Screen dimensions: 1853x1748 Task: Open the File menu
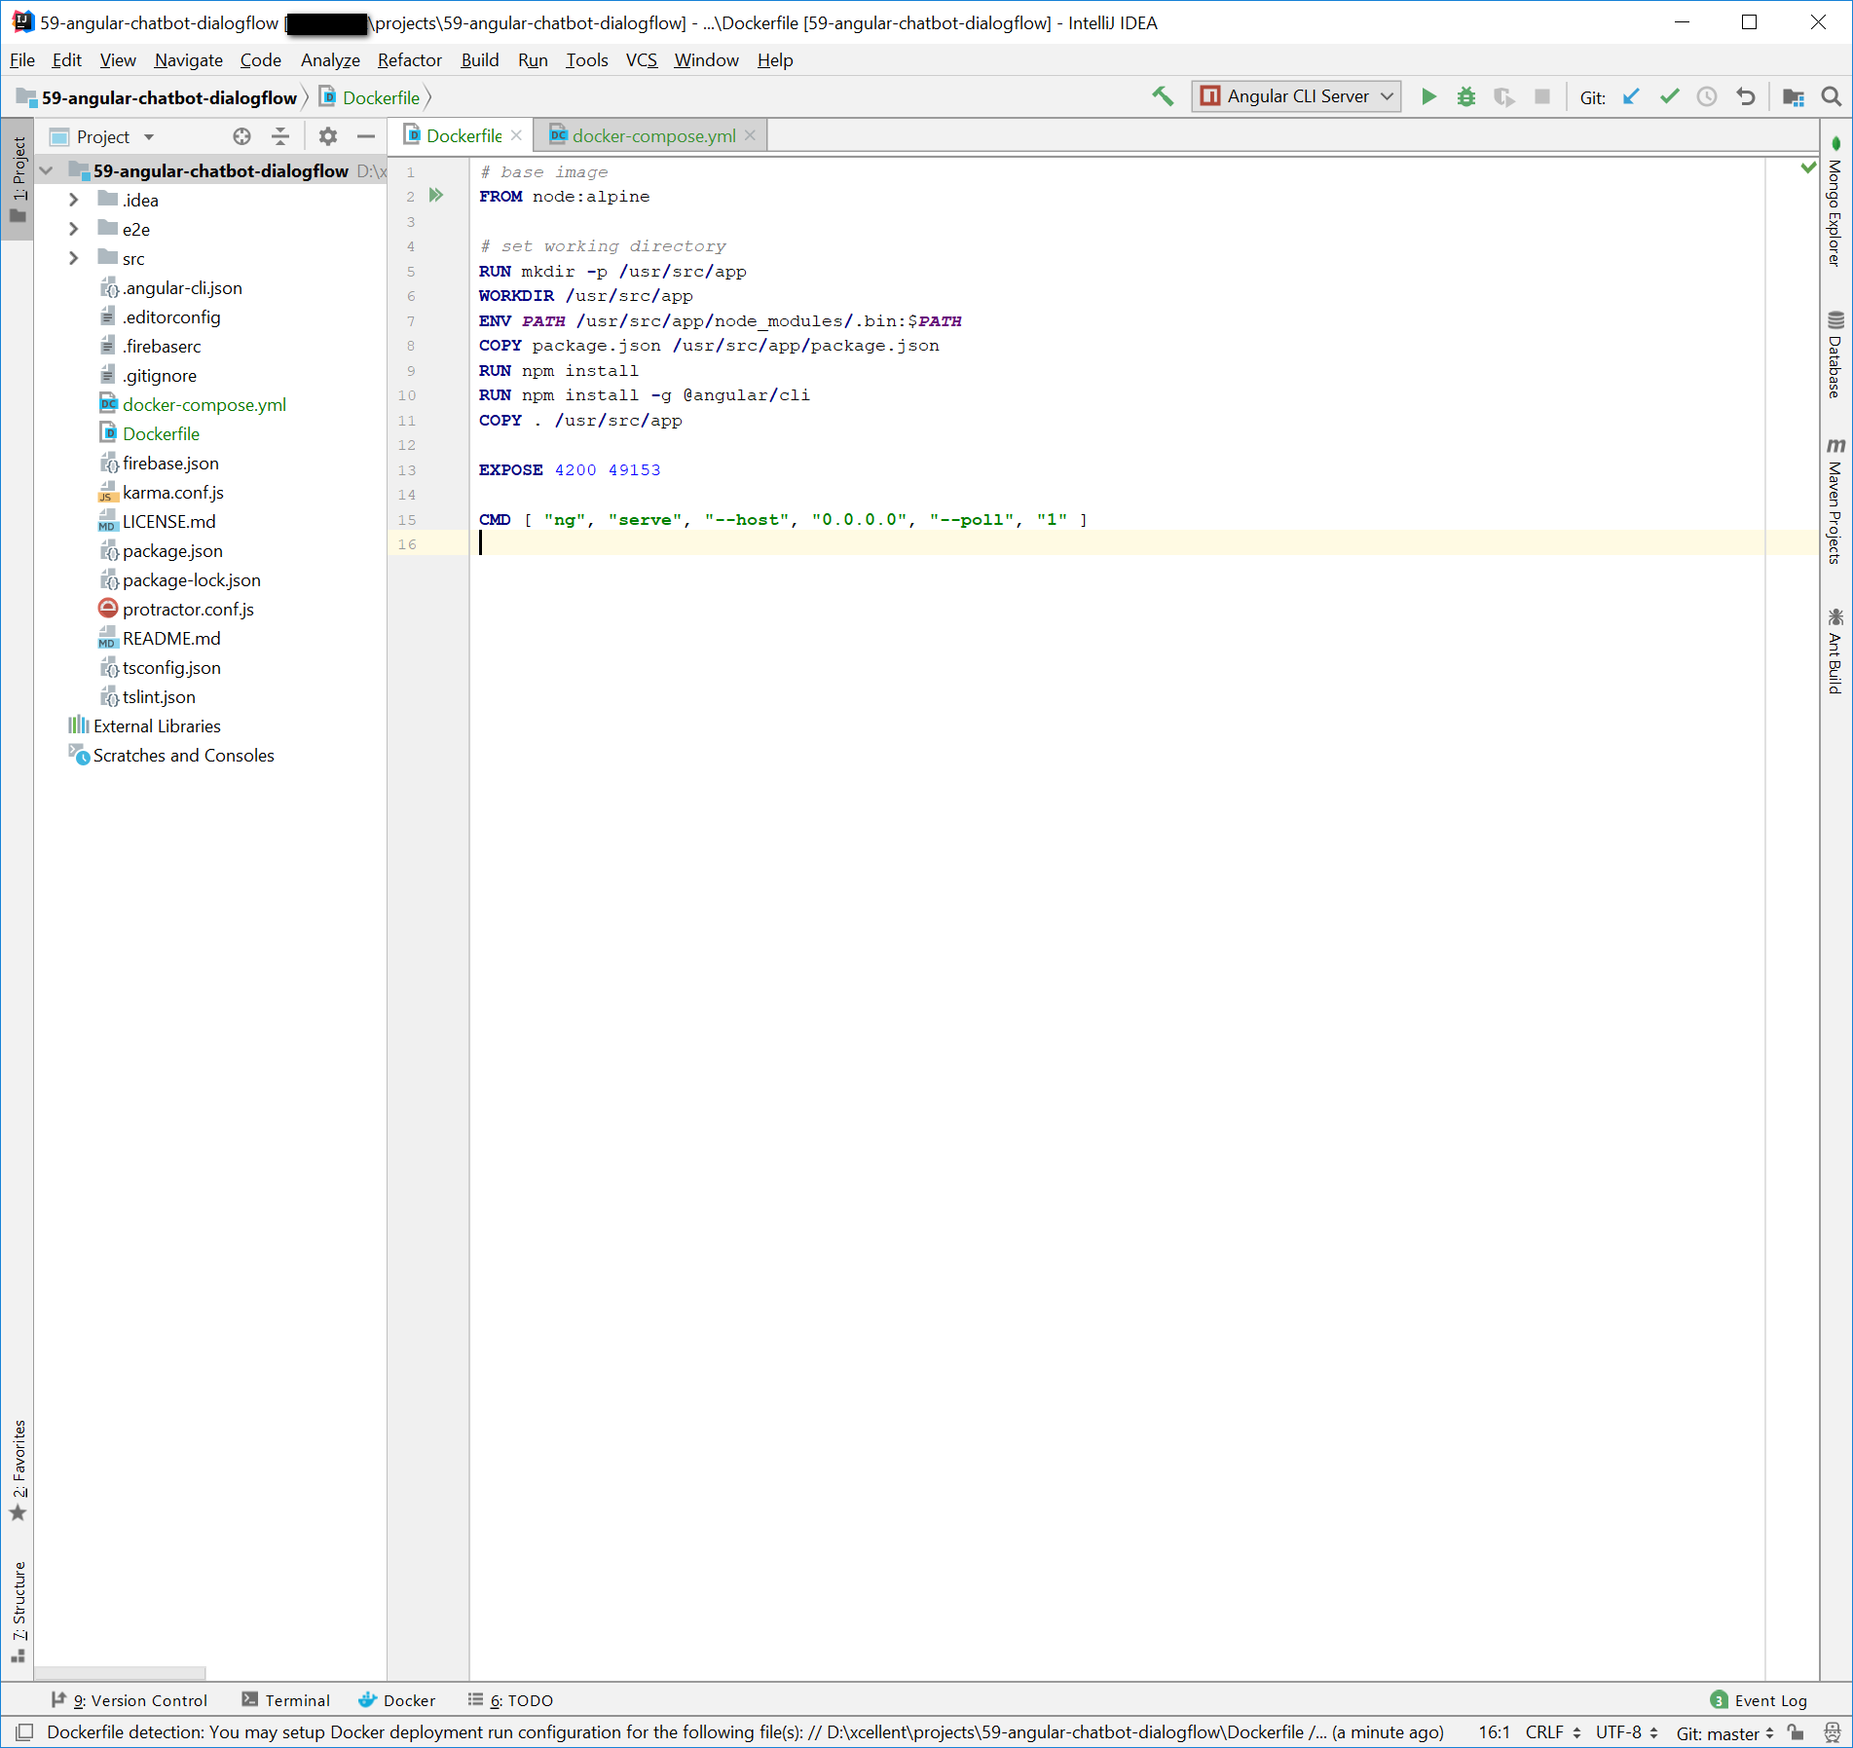tap(22, 60)
